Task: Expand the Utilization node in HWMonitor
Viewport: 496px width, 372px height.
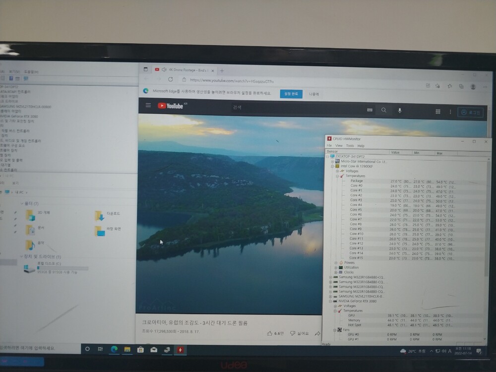Action: pyautogui.click(x=336, y=267)
